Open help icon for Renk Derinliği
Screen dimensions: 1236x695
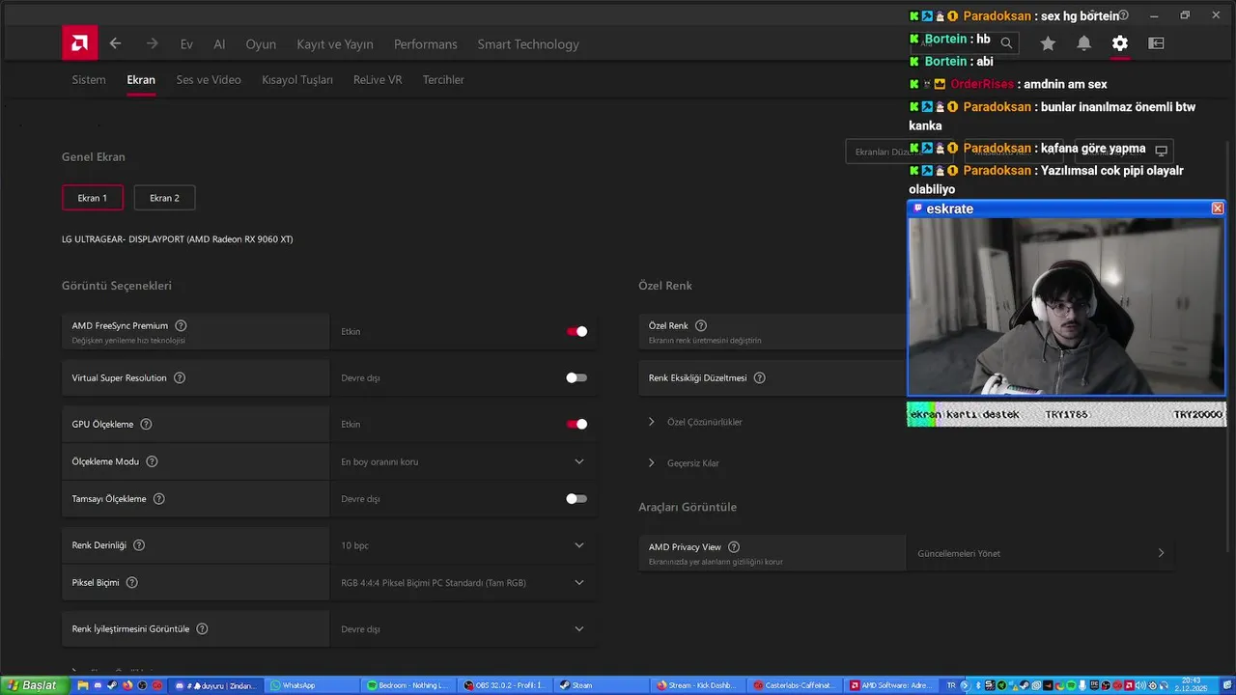[x=139, y=545]
